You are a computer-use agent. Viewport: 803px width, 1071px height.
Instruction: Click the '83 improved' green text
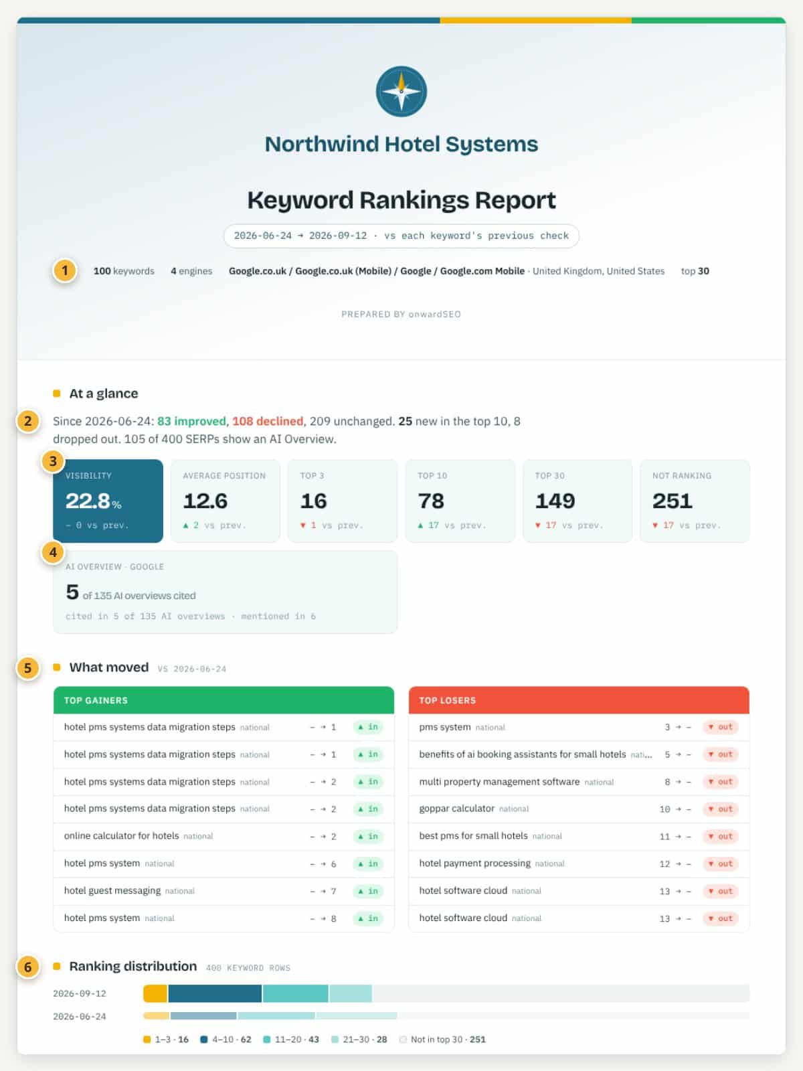[x=191, y=421]
